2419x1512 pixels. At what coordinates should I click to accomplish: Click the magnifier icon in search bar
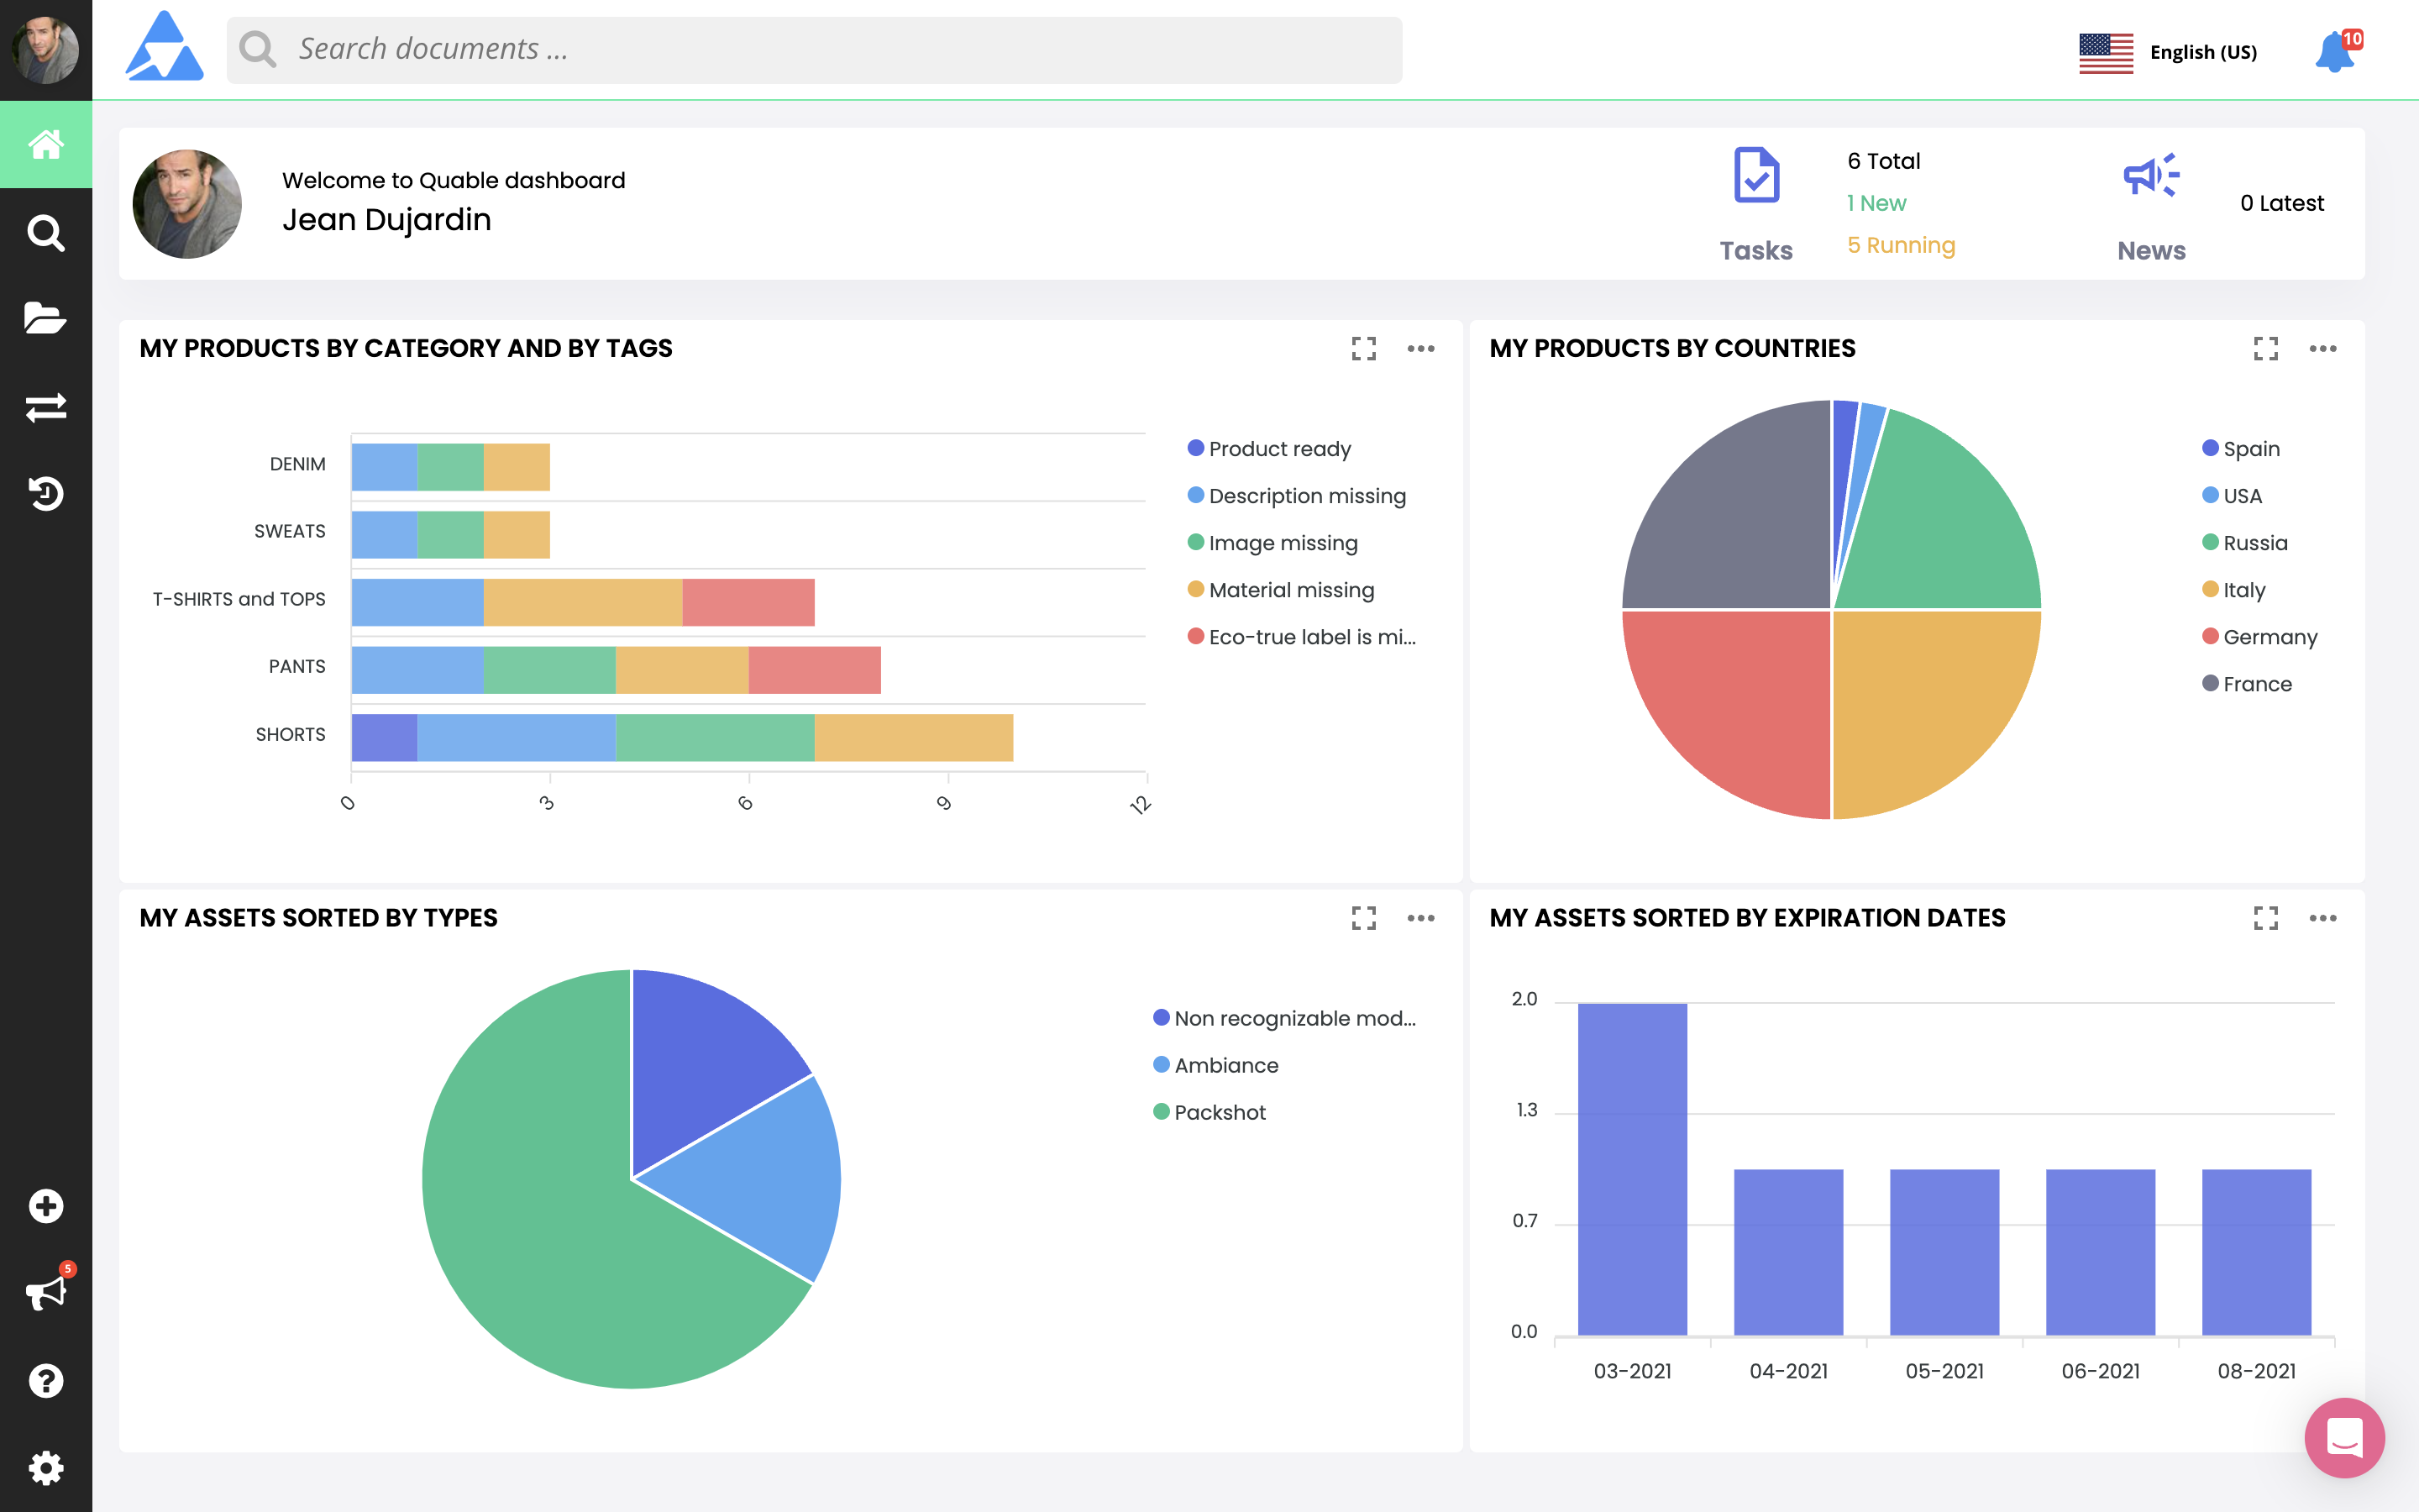258,49
